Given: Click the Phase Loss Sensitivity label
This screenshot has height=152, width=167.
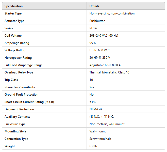Looking at the screenshot, I should tap(20, 87).
